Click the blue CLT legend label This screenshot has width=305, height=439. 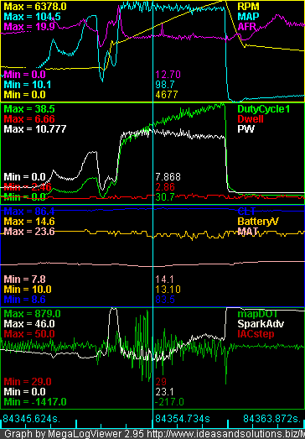coord(246,212)
